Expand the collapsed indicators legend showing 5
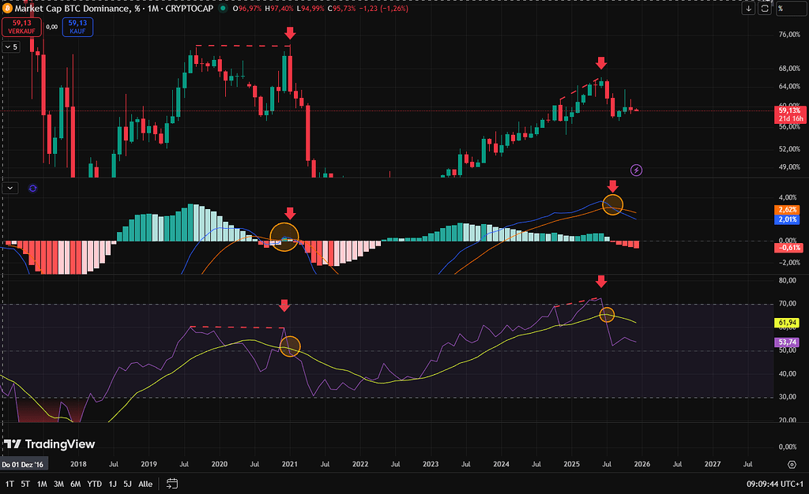 11,47
